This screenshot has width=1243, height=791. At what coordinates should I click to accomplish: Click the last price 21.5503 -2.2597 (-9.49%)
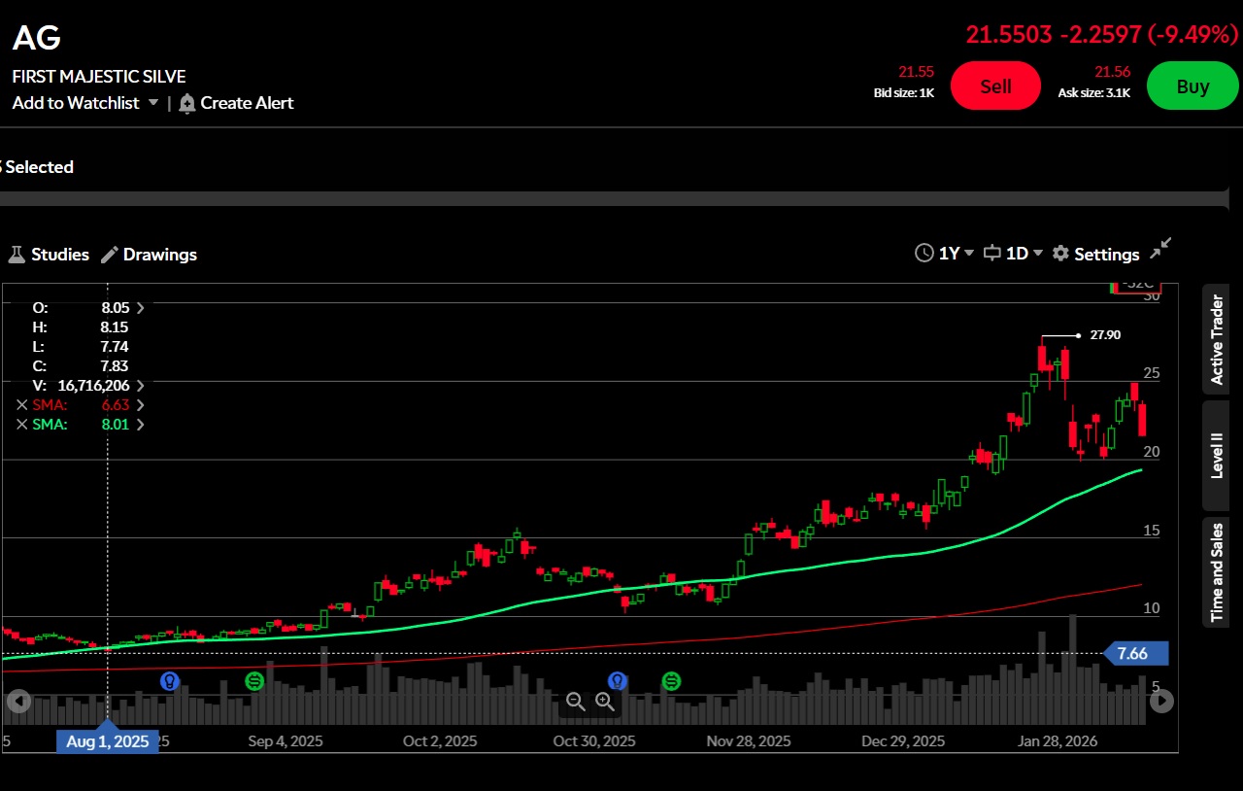[x=1102, y=35]
